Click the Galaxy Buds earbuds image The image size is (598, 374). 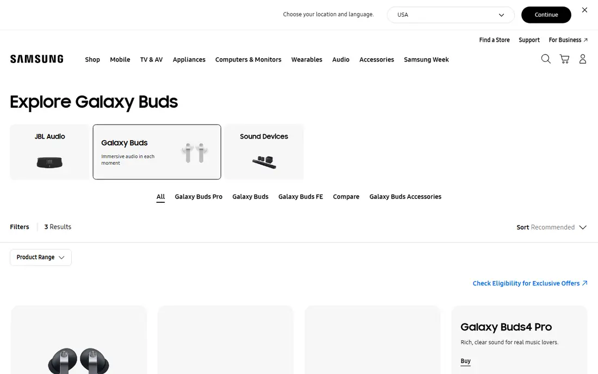click(195, 153)
